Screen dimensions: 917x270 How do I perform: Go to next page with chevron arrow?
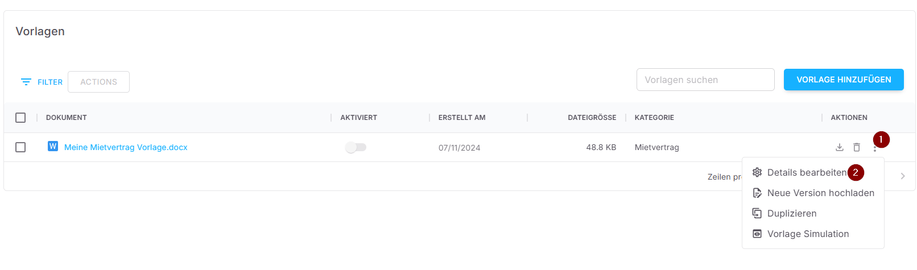click(903, 176)
